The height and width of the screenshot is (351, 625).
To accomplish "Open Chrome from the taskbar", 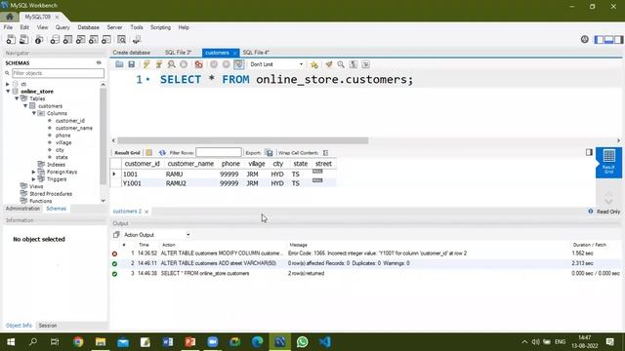I will [78, 342].
